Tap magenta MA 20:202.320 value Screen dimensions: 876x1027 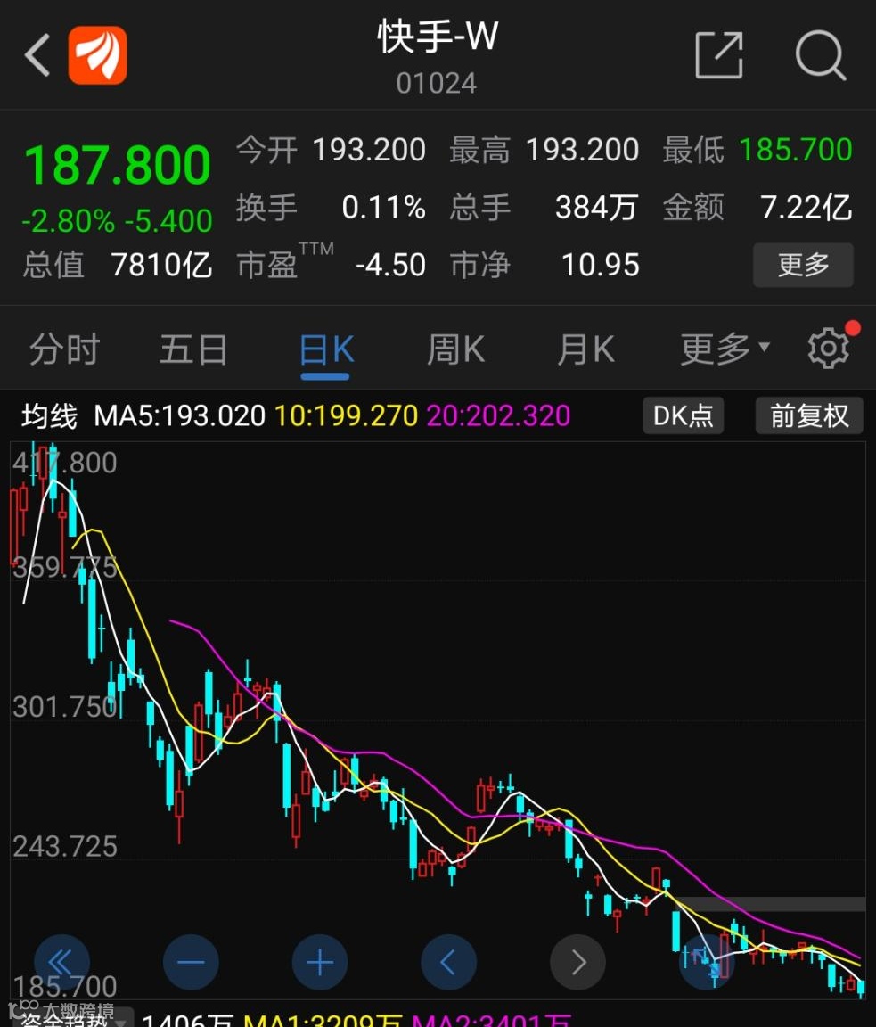(x=498, y=416)
